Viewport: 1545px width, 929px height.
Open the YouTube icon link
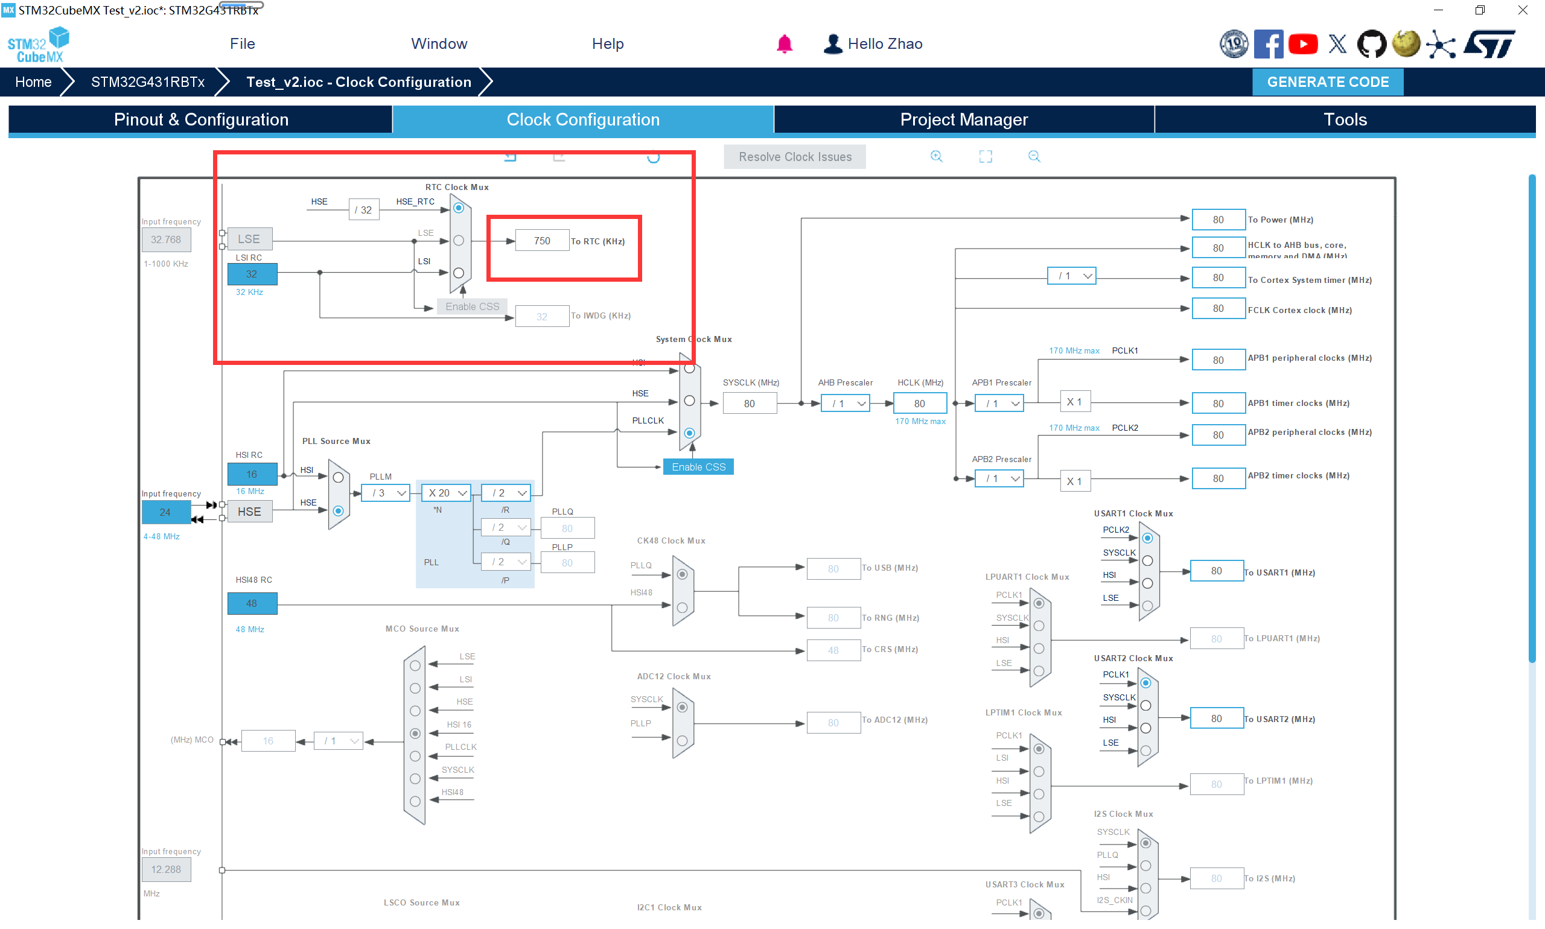(x=1302, y=44)
